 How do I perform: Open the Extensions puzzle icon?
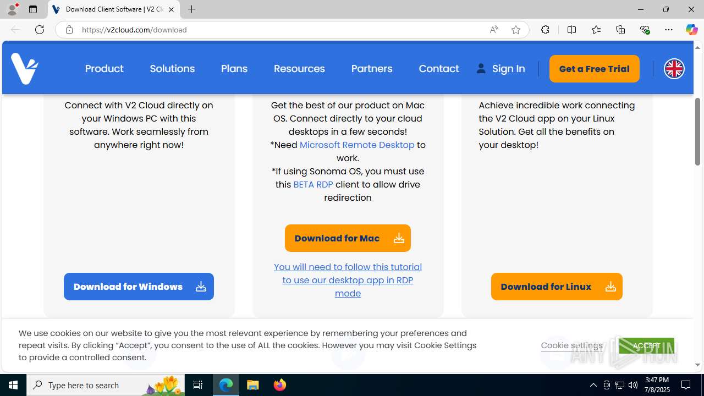(x=545, y=30)
